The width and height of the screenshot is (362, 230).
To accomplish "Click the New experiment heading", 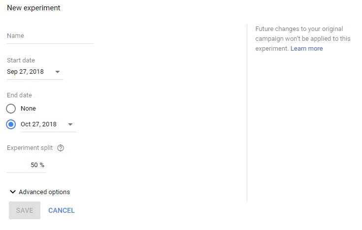I will [x=33, y=8].
